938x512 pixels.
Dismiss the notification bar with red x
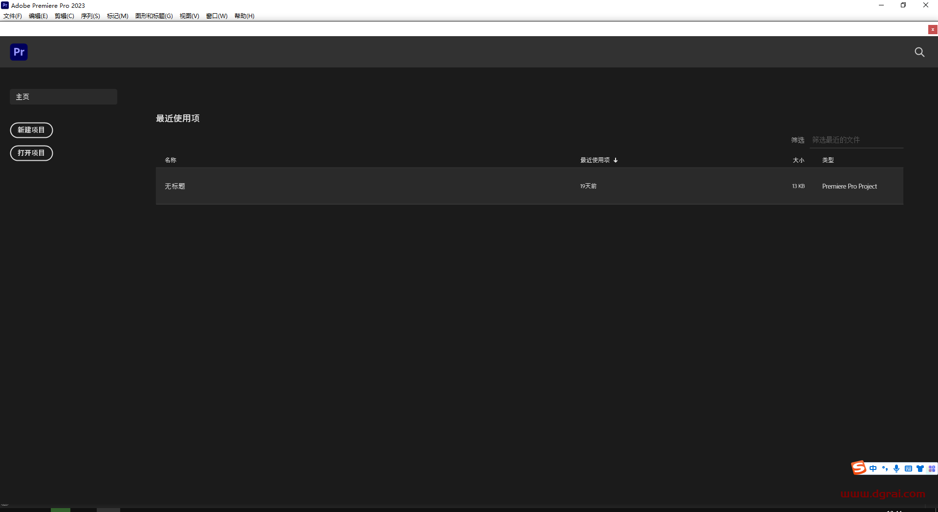coord(932,29)
